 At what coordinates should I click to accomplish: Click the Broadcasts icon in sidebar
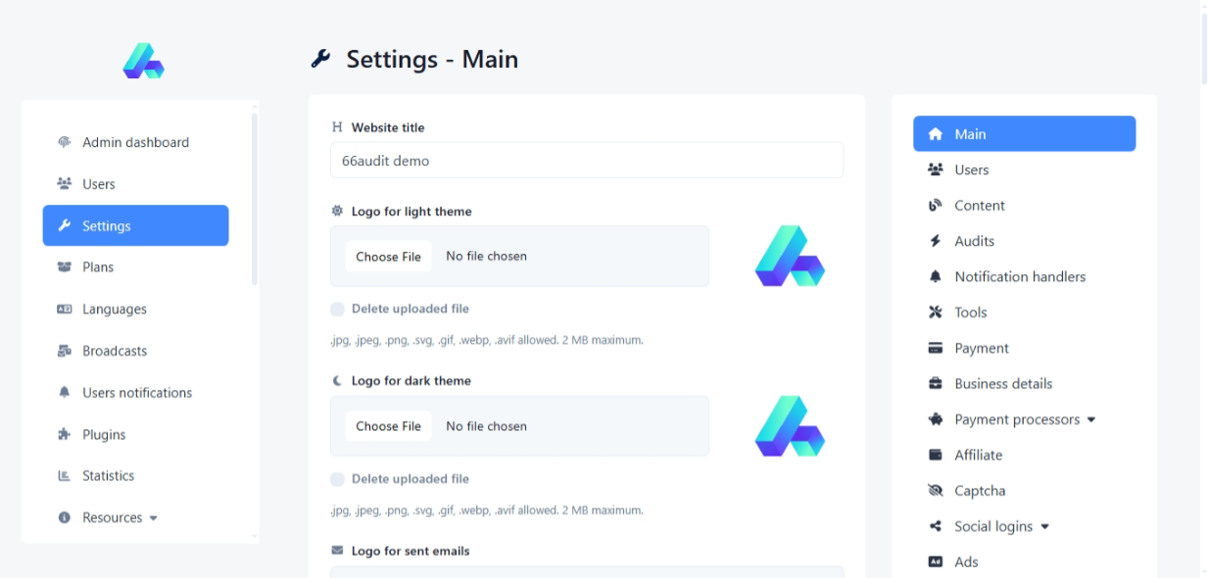point(65,351)
